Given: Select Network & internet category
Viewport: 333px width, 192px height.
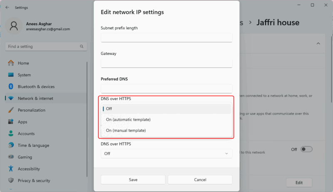Looking at the screenshot, I should [35, 98].
